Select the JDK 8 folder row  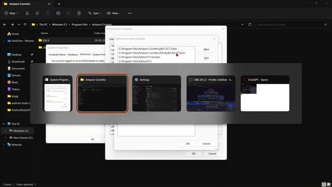tap(71, 41)
